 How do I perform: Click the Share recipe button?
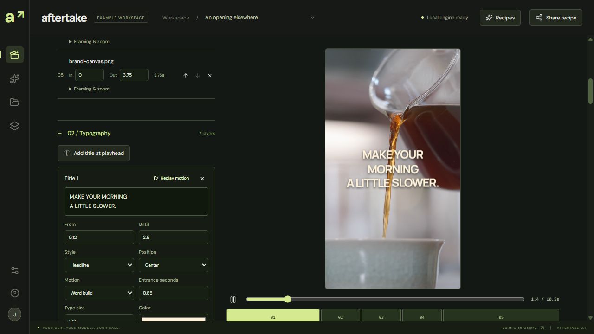556,18
